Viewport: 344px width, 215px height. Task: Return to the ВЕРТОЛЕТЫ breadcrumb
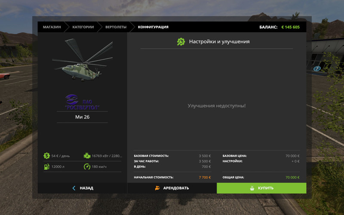point(116,27)
